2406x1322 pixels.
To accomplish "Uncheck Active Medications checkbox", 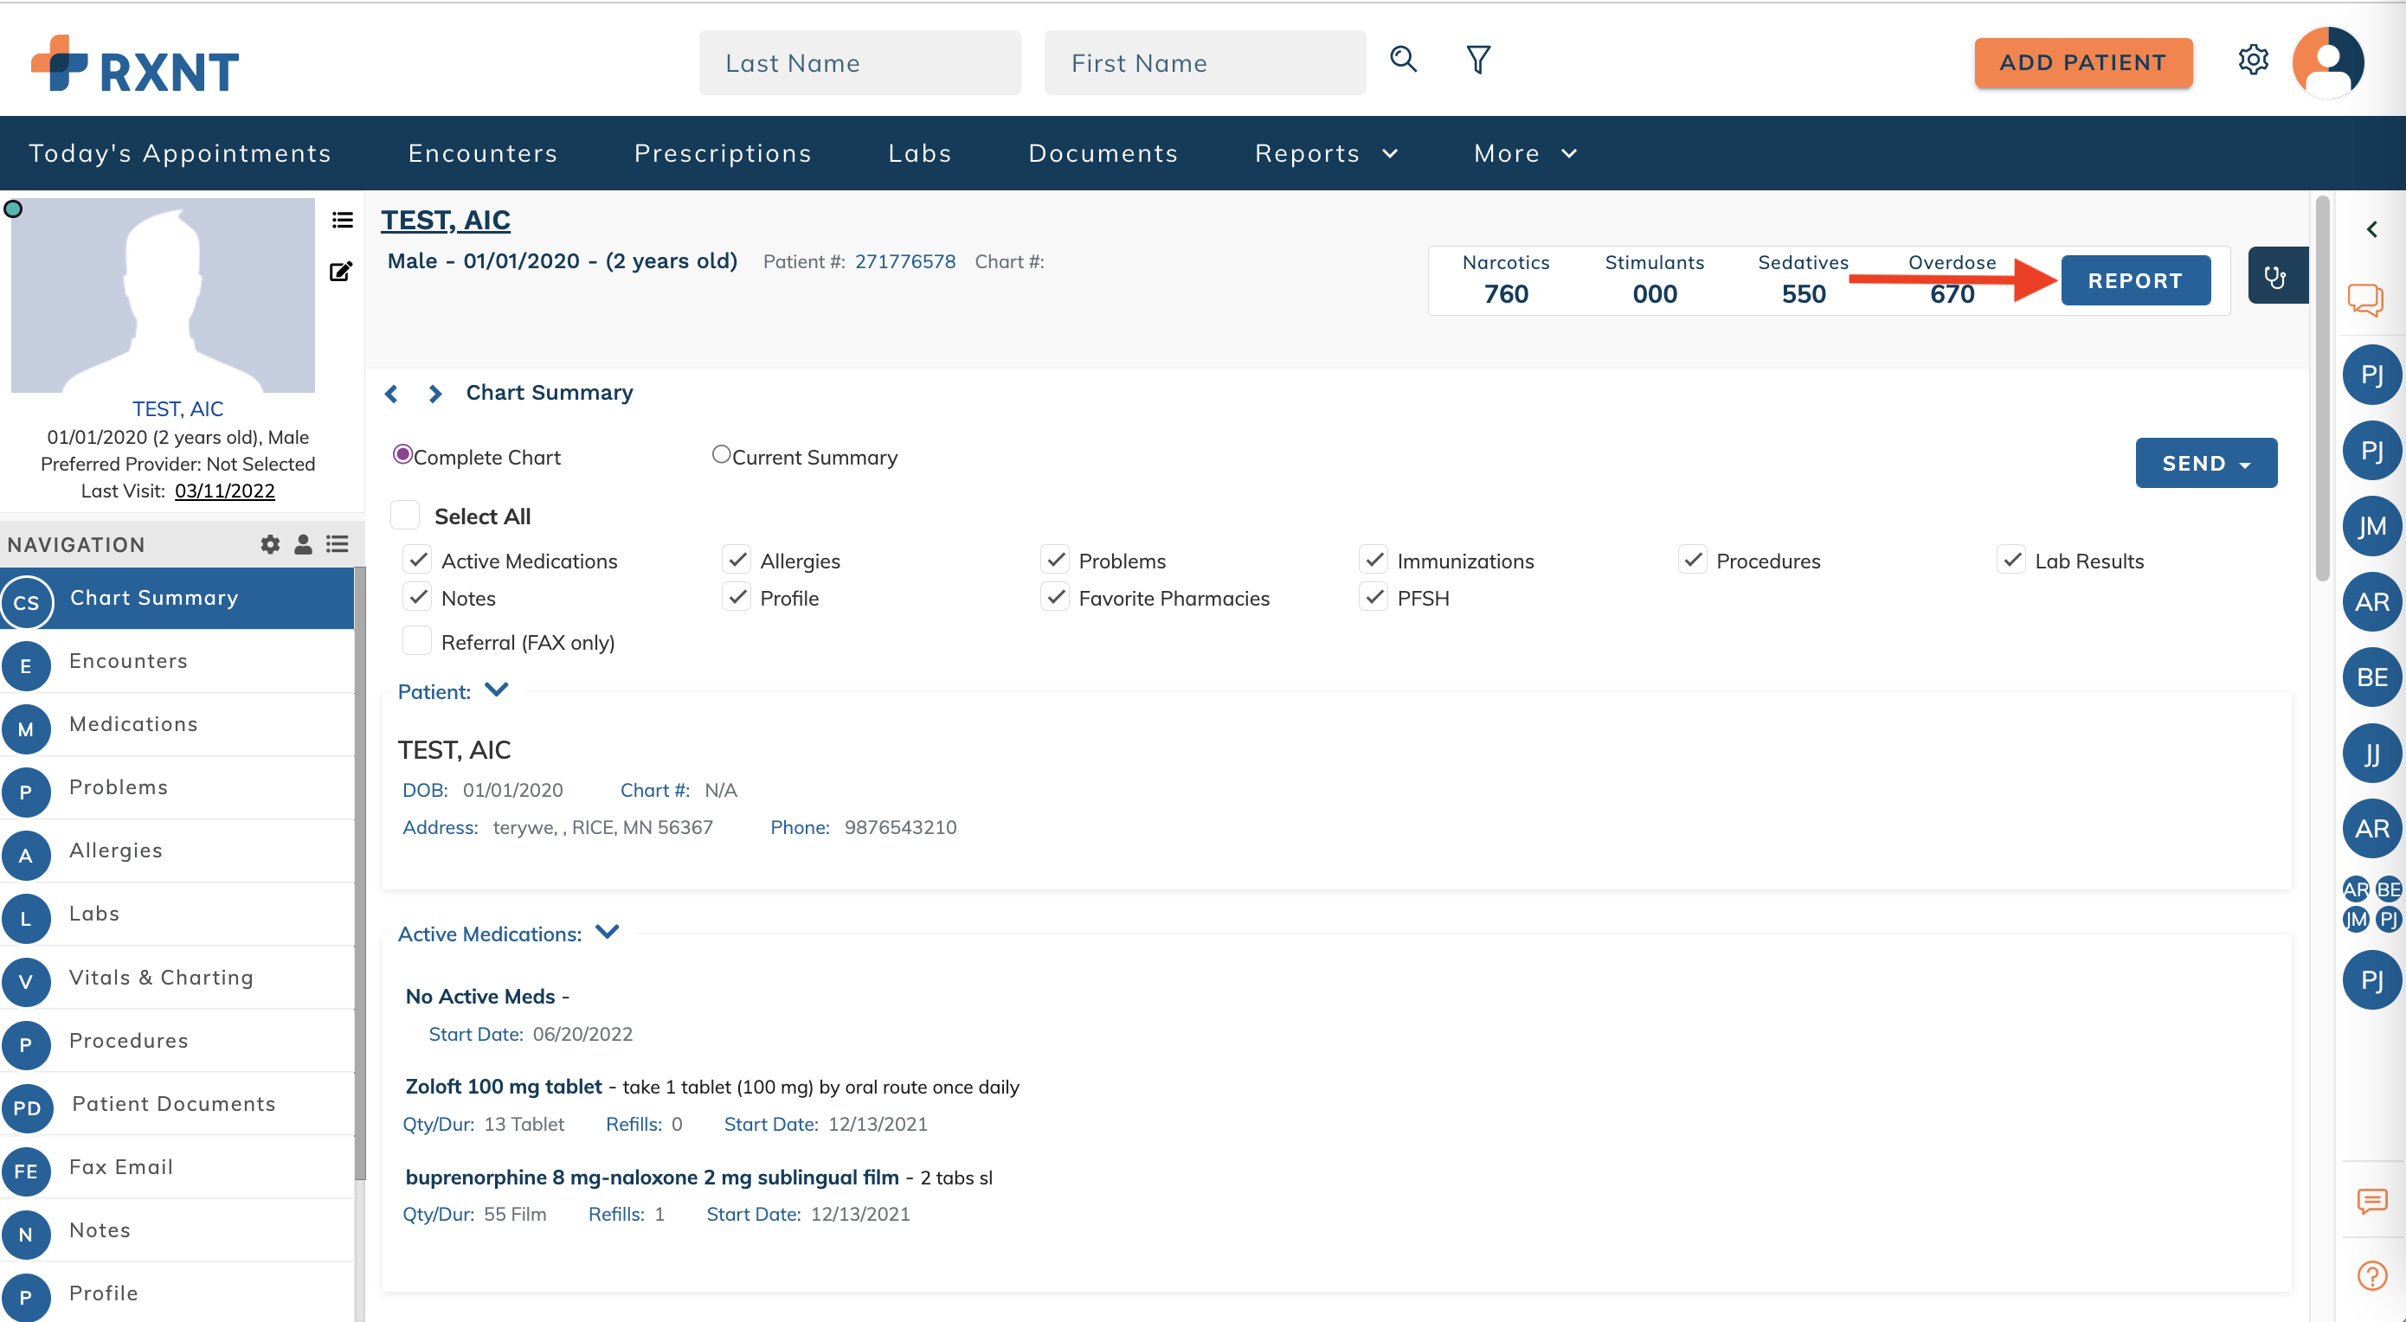I will click(418, 560).
